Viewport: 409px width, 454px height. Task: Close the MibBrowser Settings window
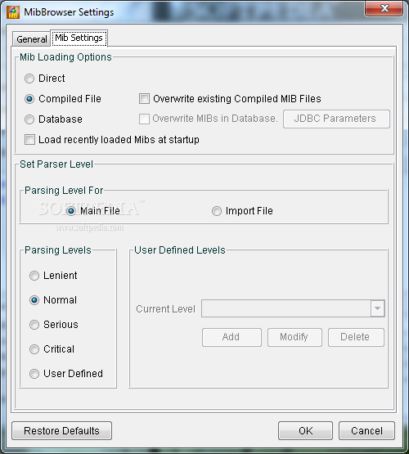384,8
